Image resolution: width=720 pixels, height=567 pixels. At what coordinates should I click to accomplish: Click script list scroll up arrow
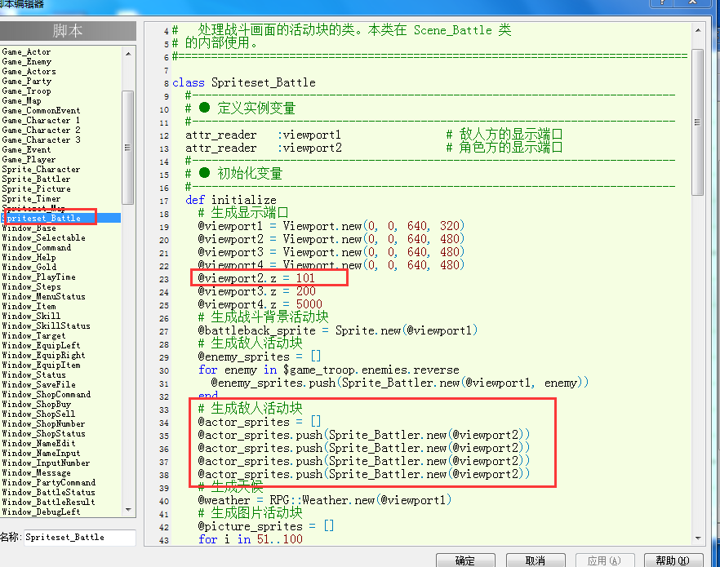128,54
